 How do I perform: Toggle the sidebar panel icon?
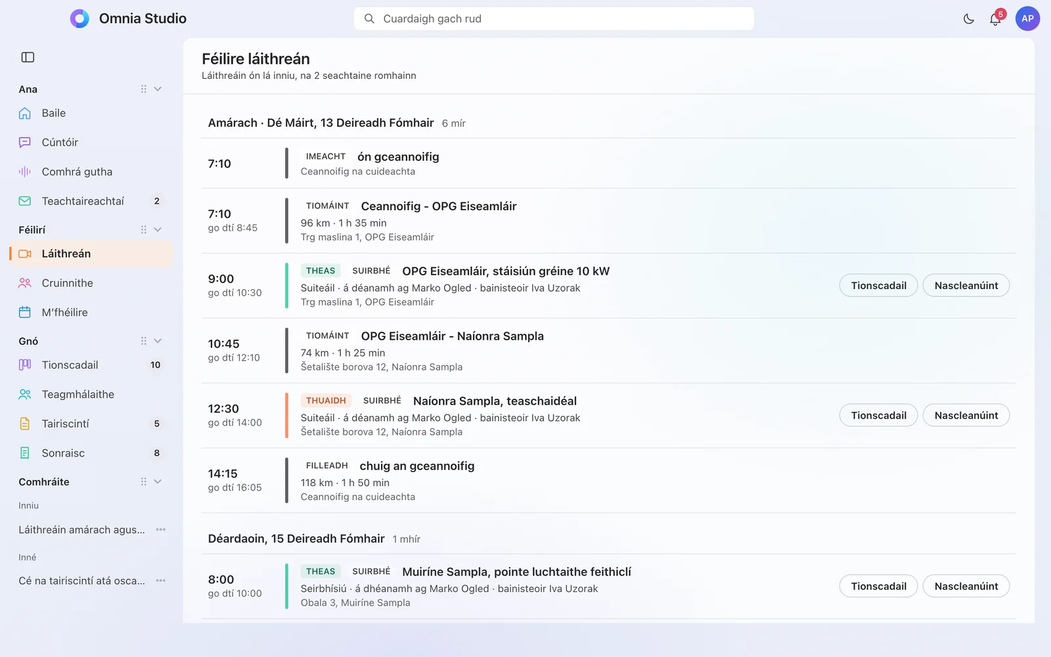(28, 57)
